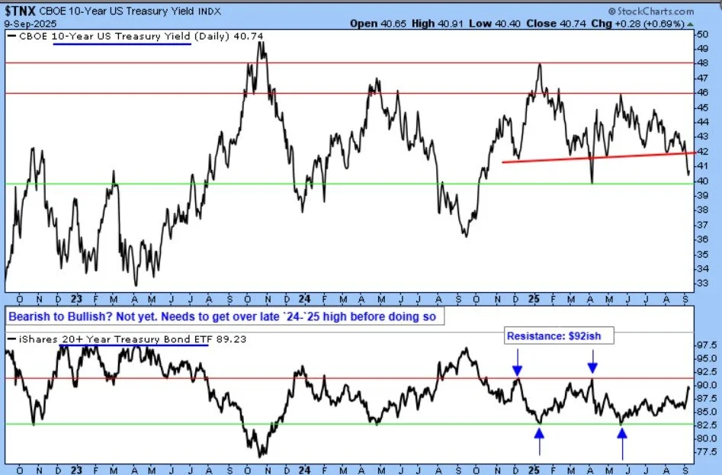The width and height of the screenshot is (722, 475).
Task: Click year 24 on the Treasury Yield time axis
Action: (x=304, y=300)
